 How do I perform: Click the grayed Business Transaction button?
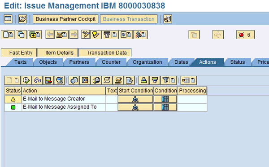coord(129,19)
